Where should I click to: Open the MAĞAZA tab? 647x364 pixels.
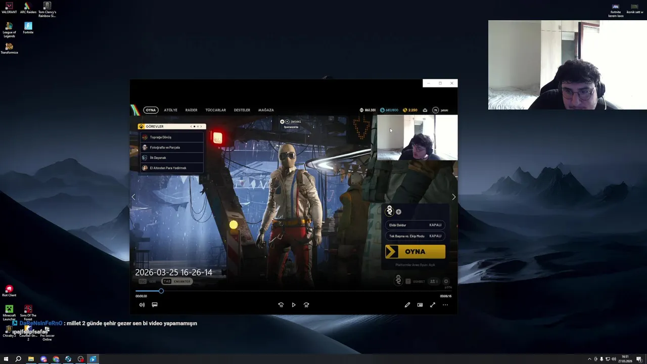[x=266, y=110]
